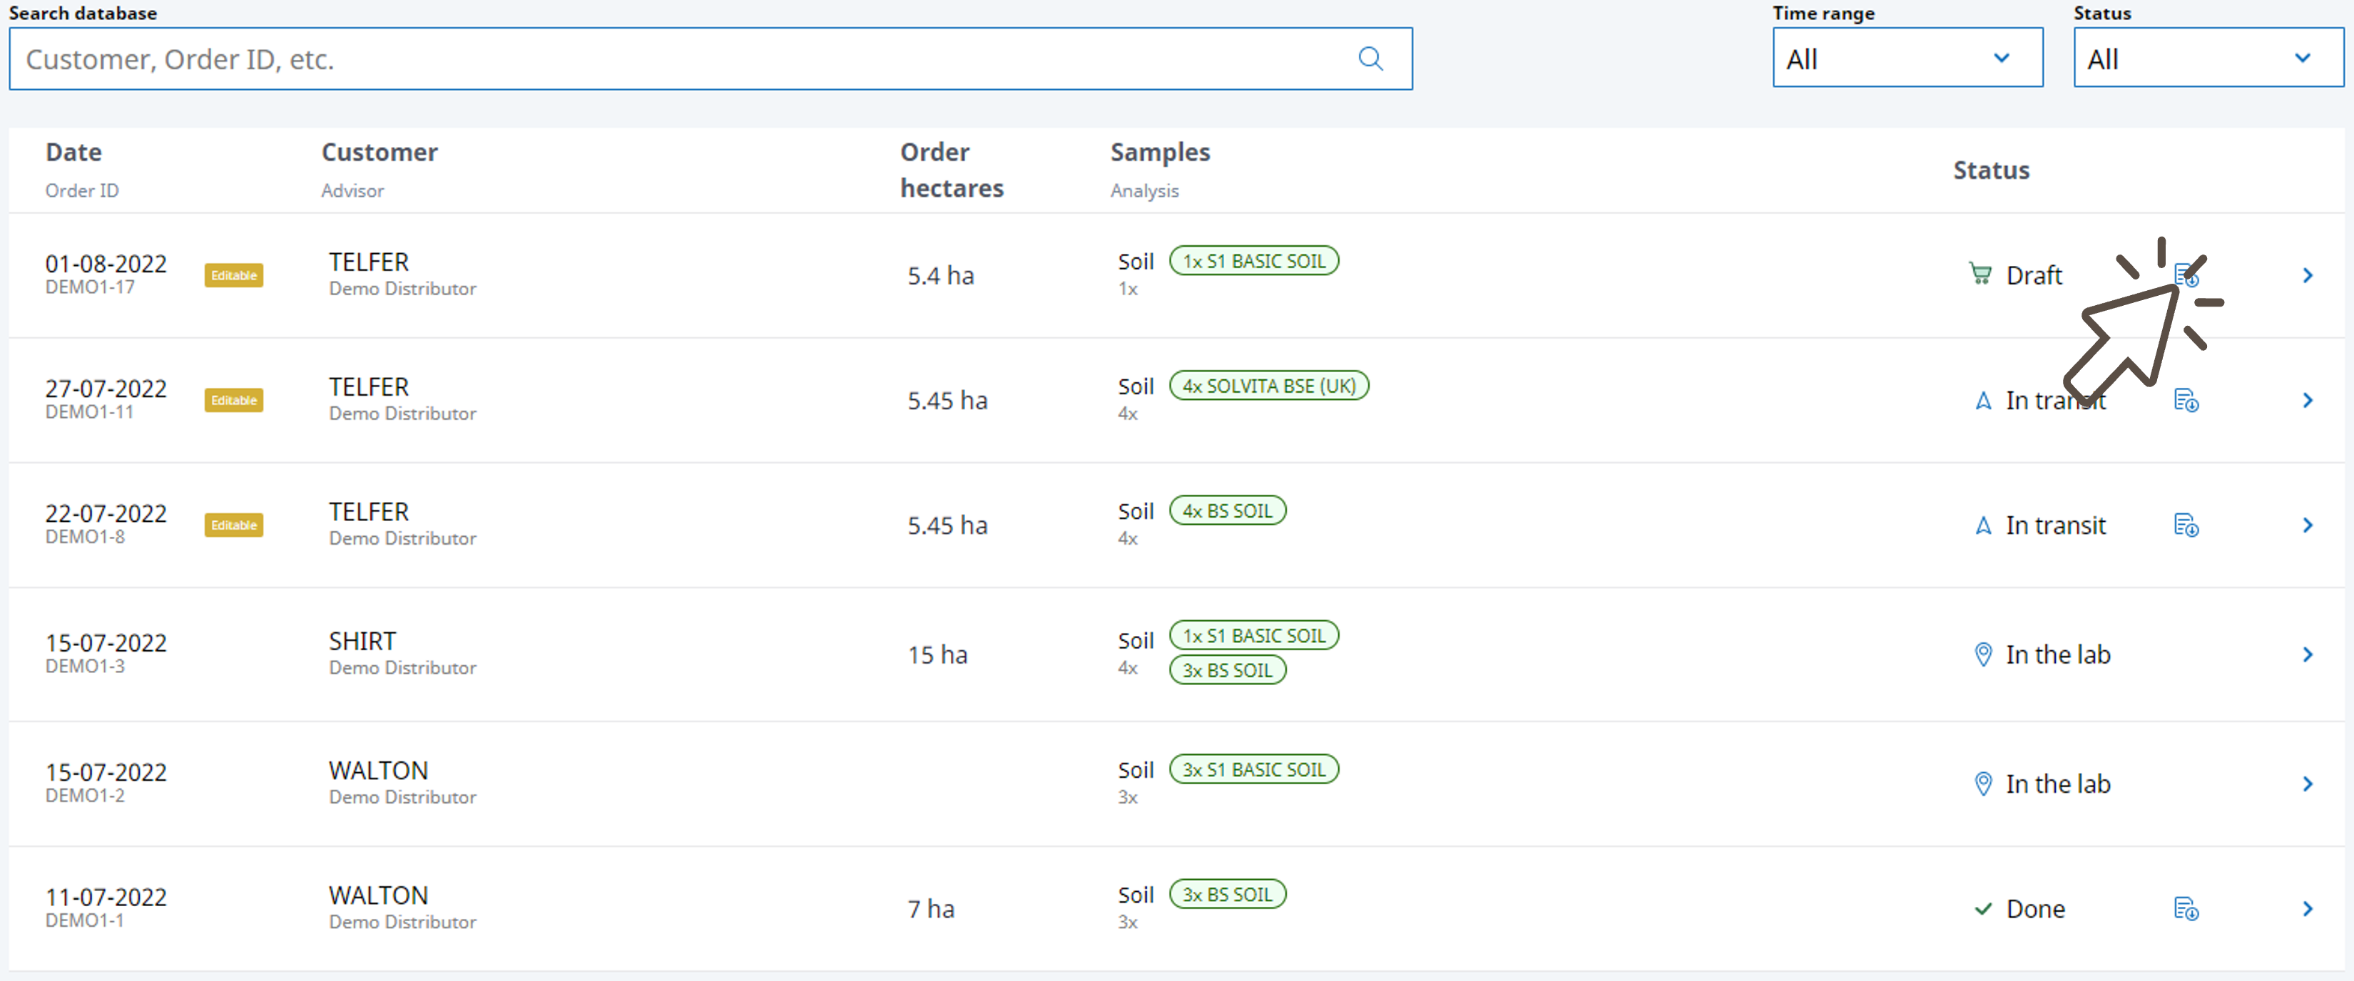
Task: Open order DEMO1-1 via right chevron
Action: 2308,909
